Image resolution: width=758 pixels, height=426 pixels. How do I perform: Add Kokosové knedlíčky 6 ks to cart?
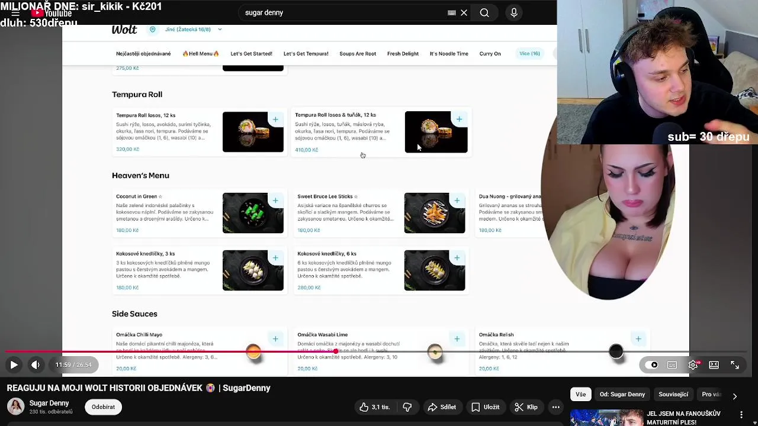click(x=457, y=258)
